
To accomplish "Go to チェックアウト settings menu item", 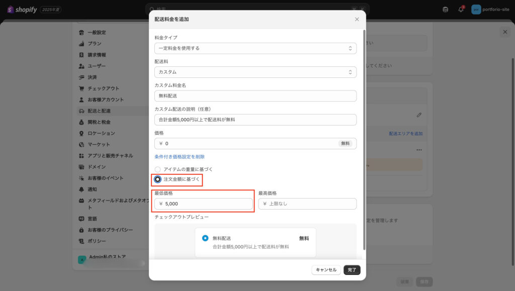I will pos(103,88).
